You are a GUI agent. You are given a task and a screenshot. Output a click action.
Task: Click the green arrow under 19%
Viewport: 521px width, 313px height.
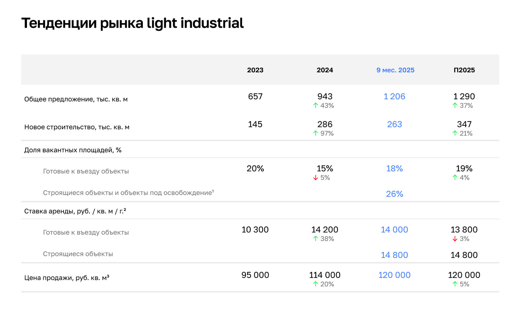pyautogui.click(x=455, y=177)
